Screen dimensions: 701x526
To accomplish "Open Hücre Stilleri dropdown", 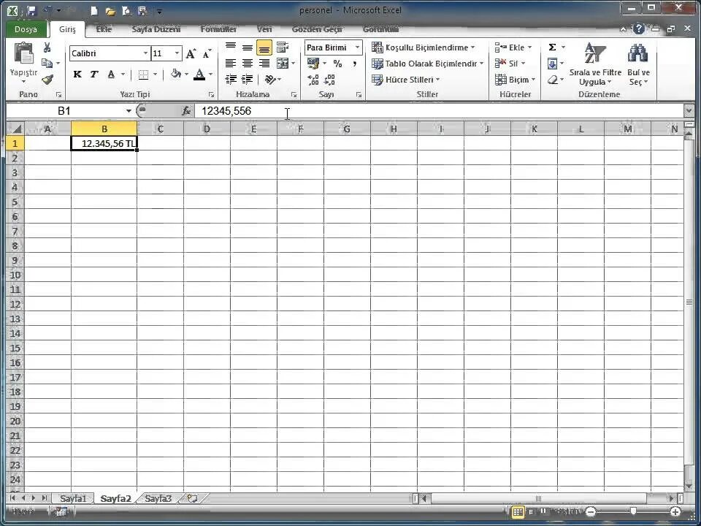I will click(406, 80).
